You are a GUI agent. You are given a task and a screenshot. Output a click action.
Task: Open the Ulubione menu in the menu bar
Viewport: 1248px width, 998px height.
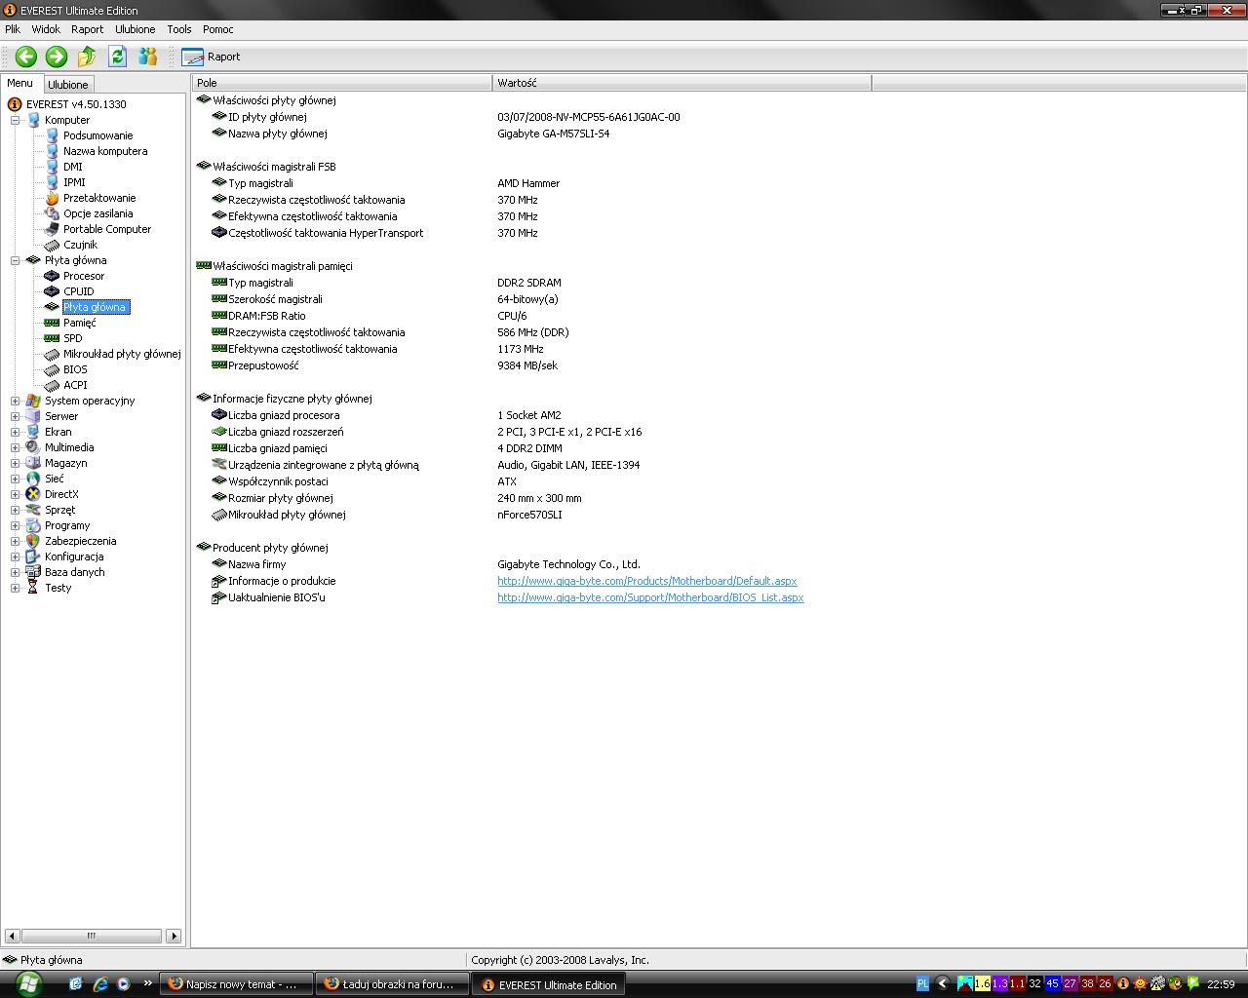click(136, 29)
